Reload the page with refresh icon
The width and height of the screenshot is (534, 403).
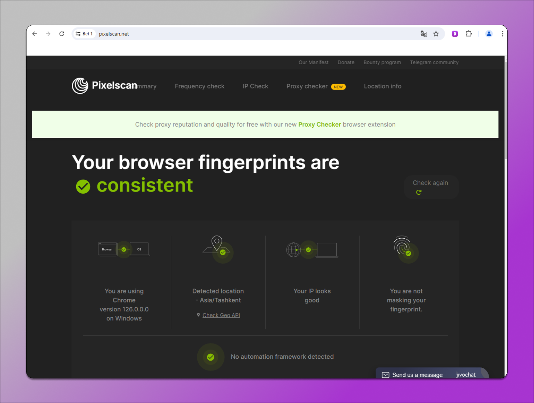click(62, 34)
